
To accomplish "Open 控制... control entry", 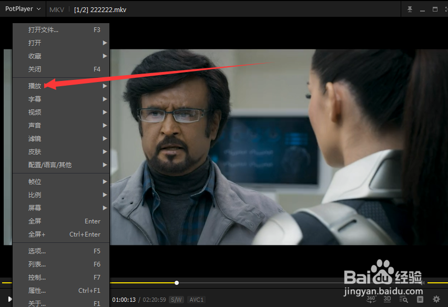I will 61,278.
